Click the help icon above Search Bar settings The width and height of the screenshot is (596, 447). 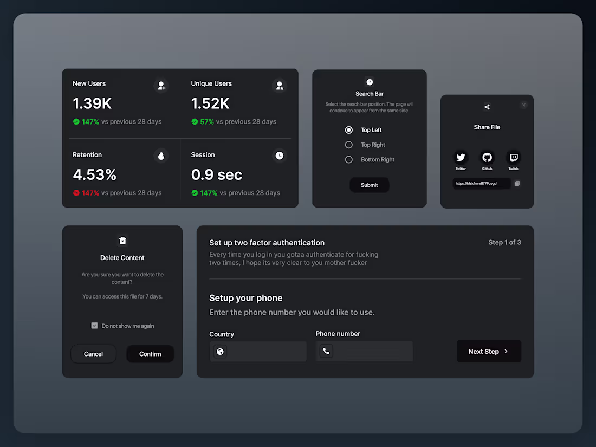point(369,81)
